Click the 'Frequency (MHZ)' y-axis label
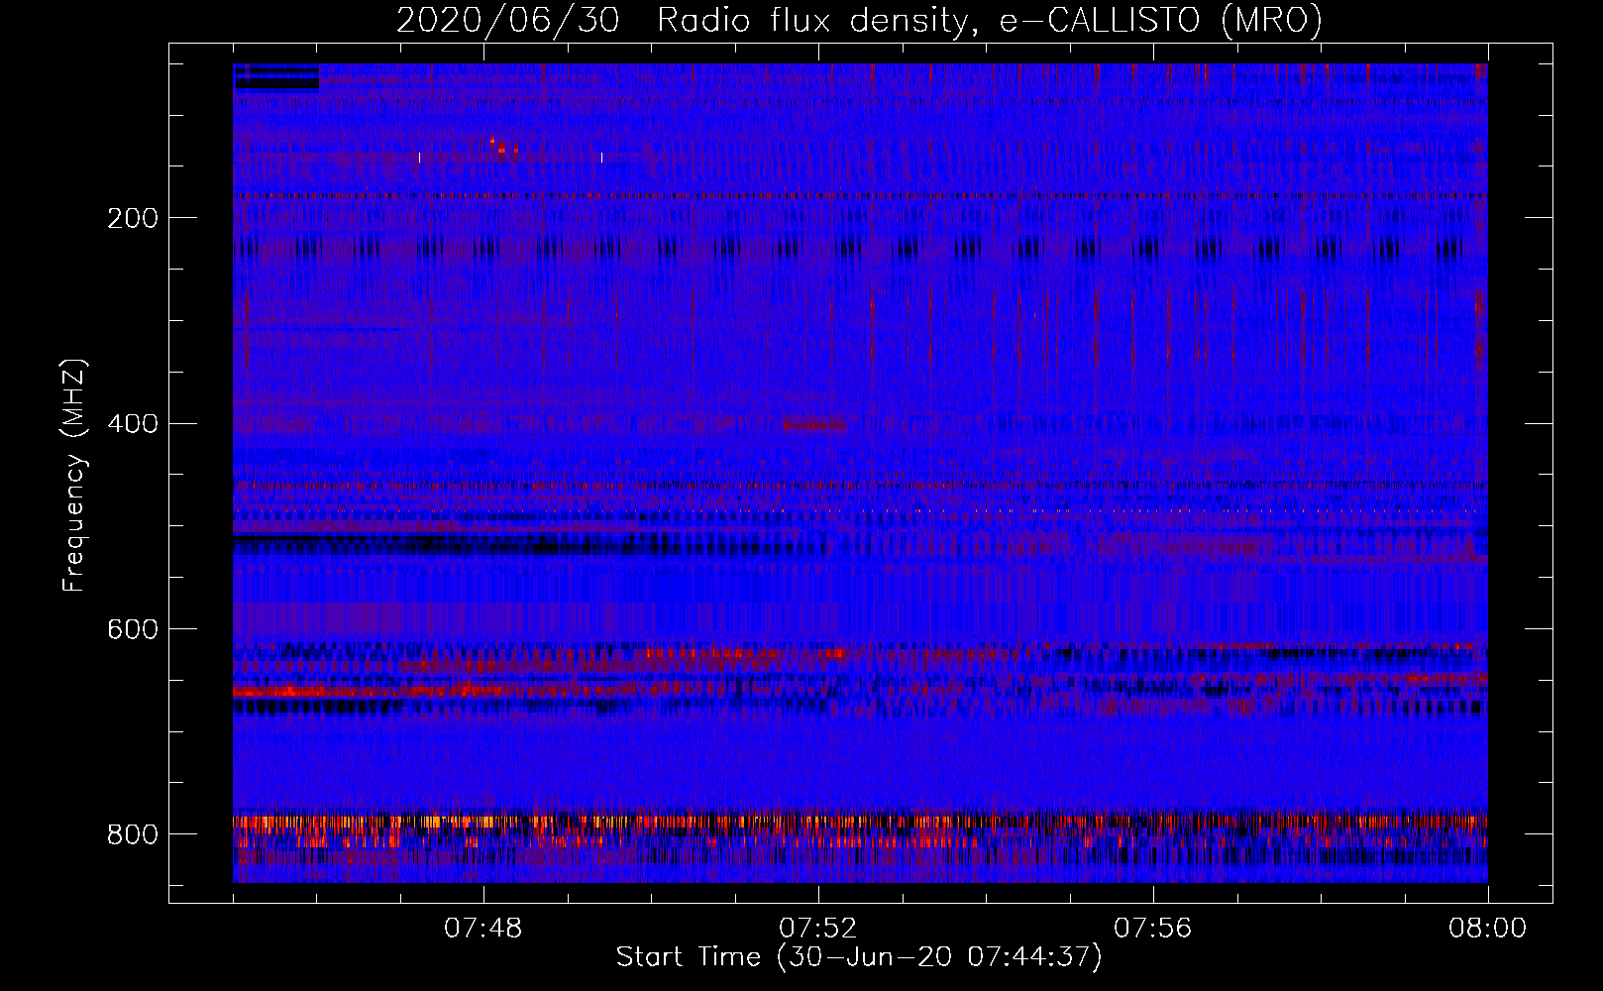Screen dimensions: 1603x991 pos(74,476)
